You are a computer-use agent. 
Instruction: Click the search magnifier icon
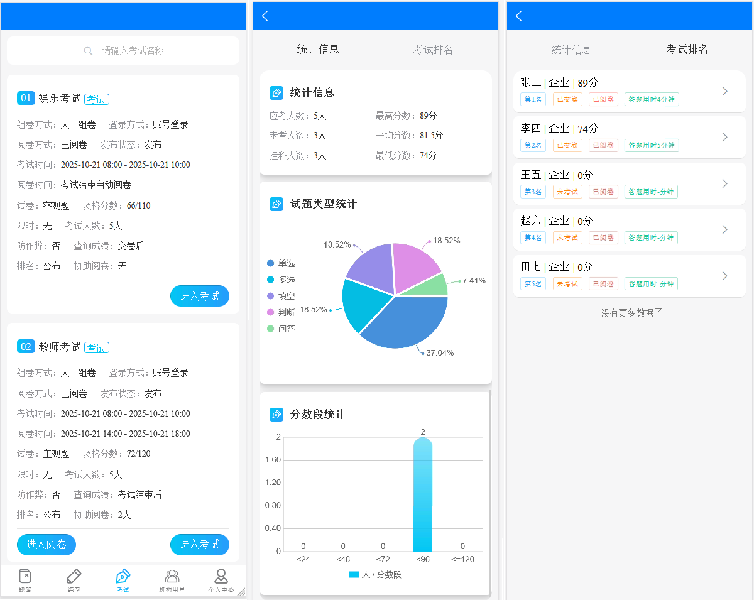89,51
